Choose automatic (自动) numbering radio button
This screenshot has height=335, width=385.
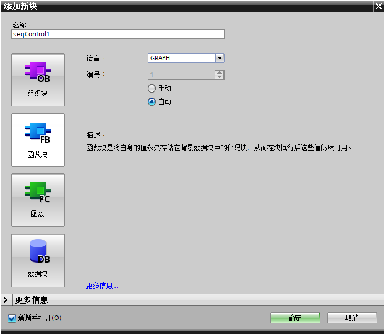152,101
